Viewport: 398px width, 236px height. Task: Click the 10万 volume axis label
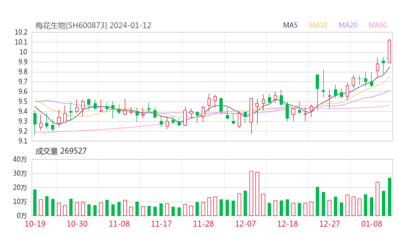(20, 202)
